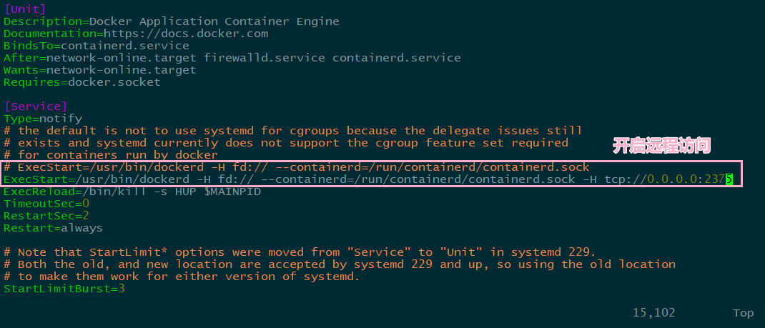Click the [Service] section header
This screenshot has width=765, height=328.
35,106
